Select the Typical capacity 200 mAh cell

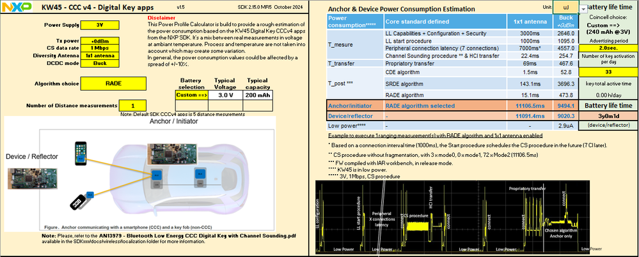(258, 95)
